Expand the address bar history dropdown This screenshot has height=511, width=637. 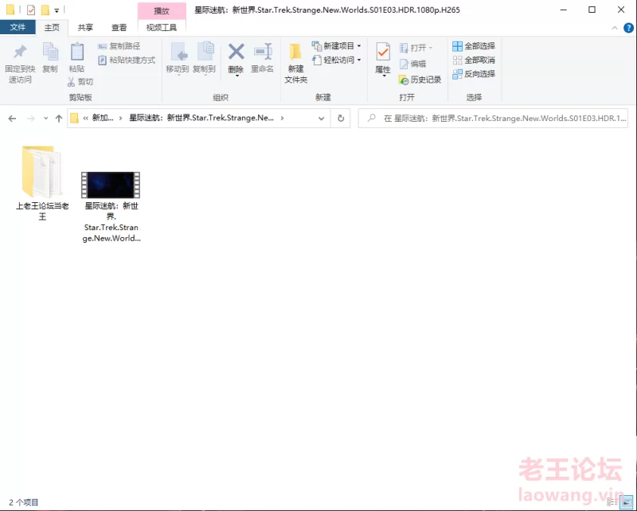click(322, 119)
